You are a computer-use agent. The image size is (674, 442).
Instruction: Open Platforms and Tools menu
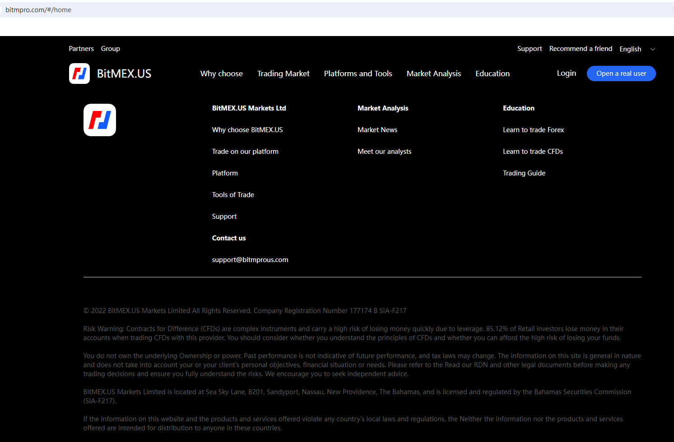358,74
